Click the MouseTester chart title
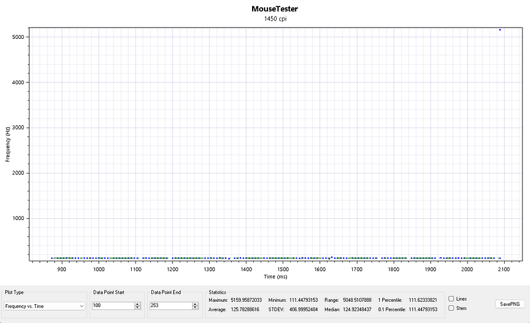 point(274,9)
